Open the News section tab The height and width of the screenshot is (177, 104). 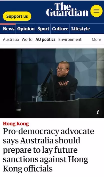coord(8,29)
